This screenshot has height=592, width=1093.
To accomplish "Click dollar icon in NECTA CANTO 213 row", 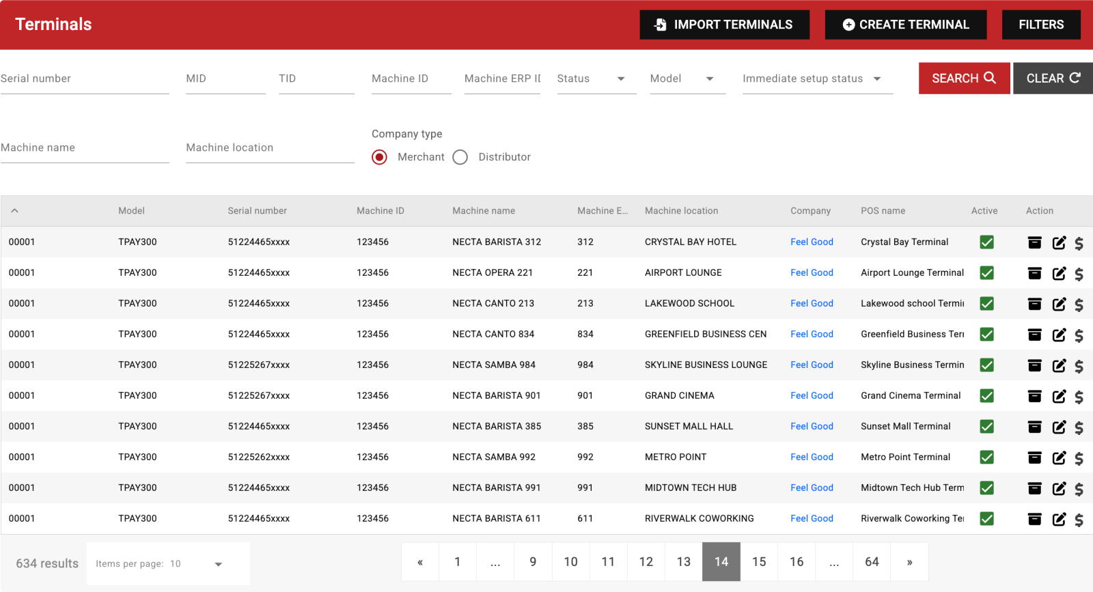I will (1079, 305).
